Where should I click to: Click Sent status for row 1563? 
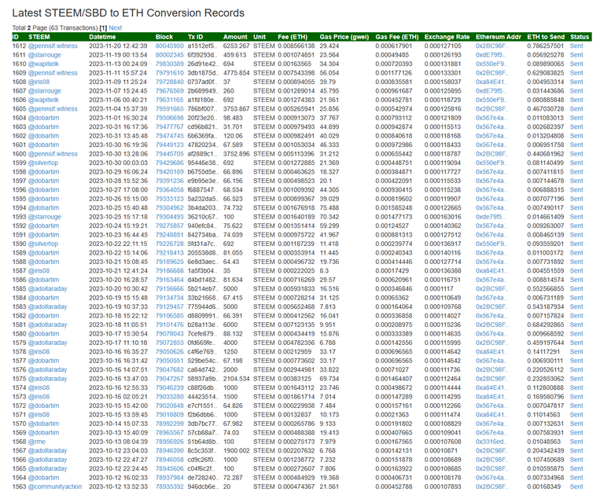[576, 486]
